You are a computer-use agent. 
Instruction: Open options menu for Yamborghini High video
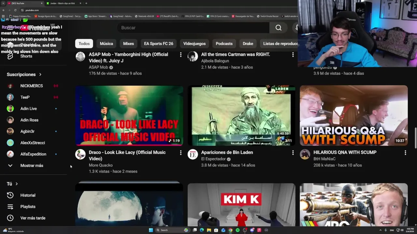pos(180,55)
